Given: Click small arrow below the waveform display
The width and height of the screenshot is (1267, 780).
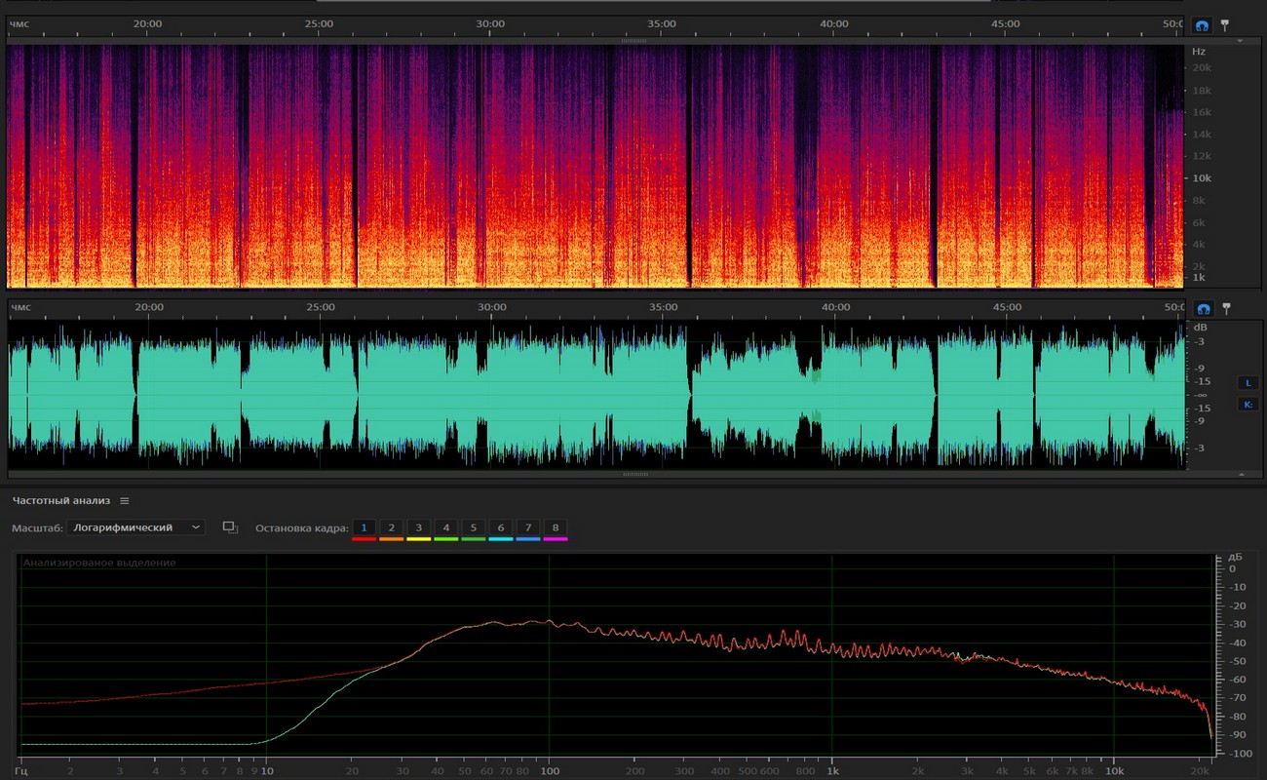Looking at the screenshot, I should point(1240,475).
